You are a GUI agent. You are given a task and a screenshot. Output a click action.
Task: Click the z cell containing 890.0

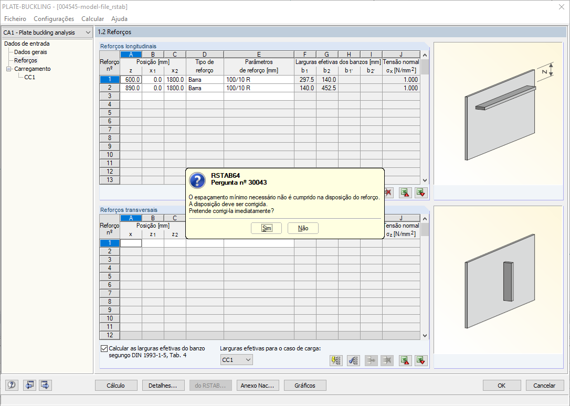[x=131, y=88]
